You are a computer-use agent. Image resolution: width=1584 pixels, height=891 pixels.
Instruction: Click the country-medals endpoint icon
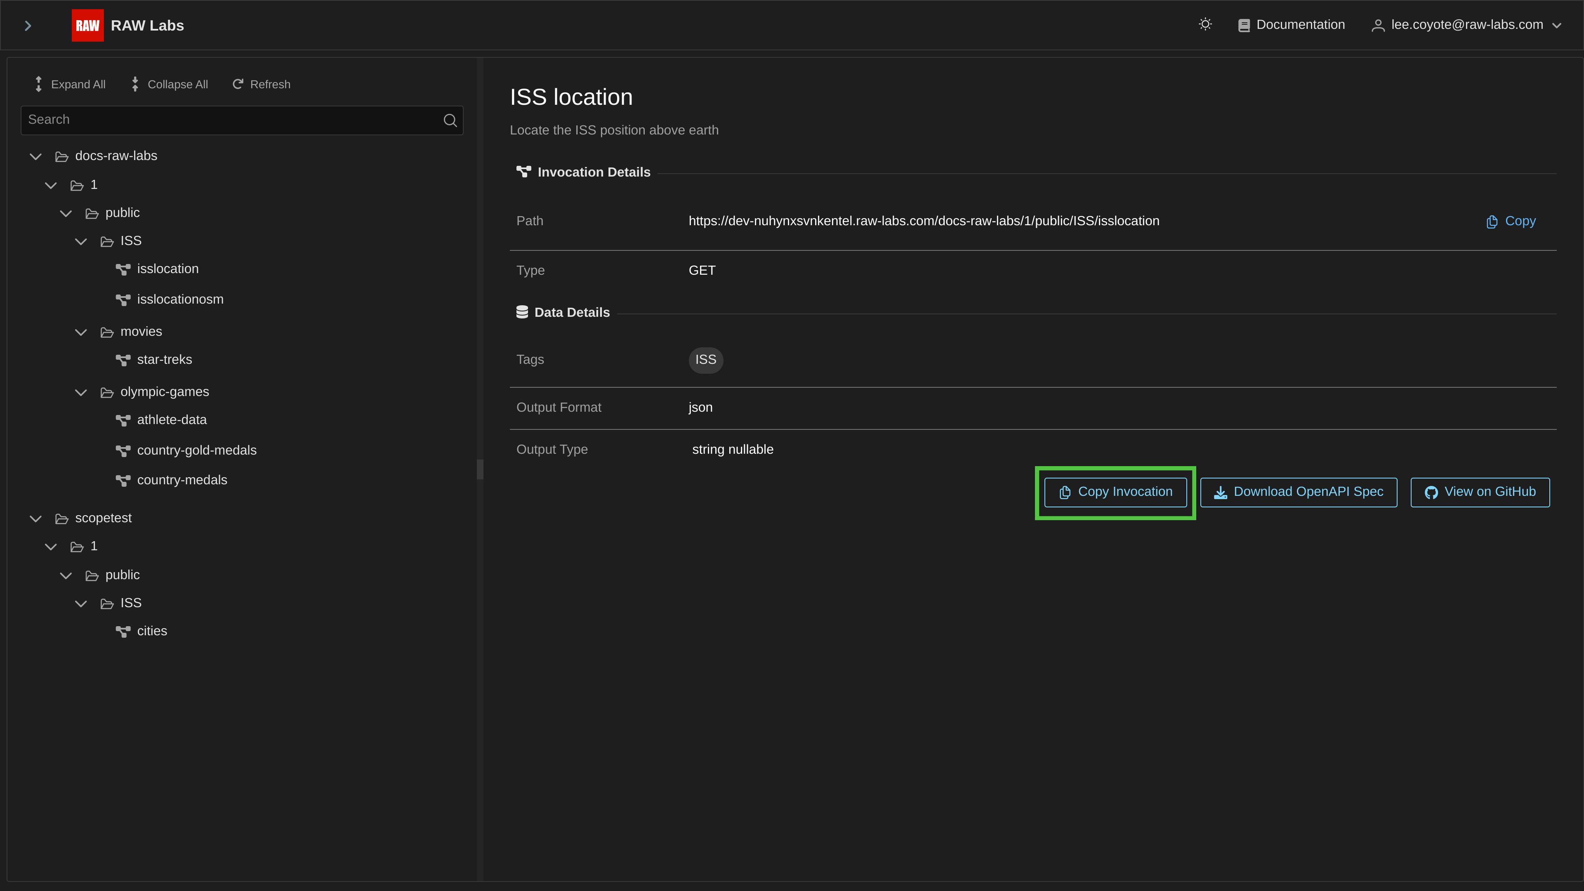pyautogui.click(x=123, y=481)
